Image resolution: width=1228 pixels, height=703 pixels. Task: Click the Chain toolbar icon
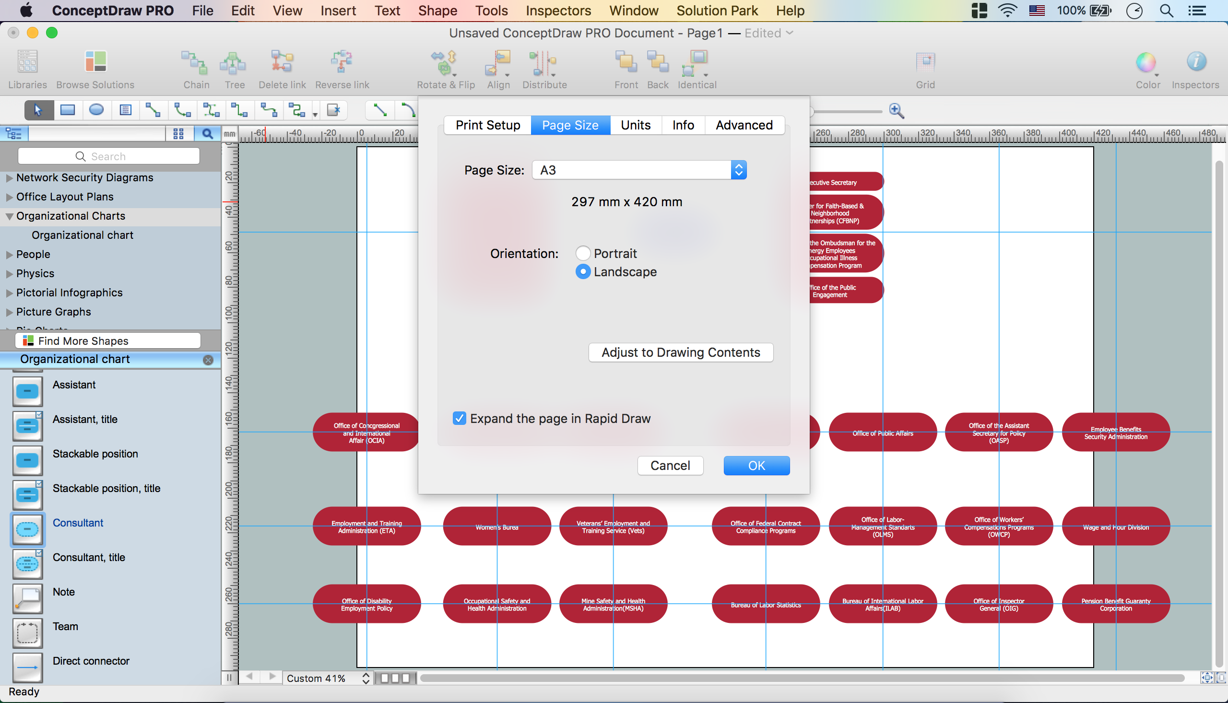196,63
